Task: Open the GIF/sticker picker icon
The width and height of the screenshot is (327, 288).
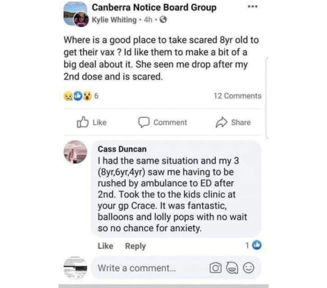Action: pyautogui.click(x=232, y=268)
